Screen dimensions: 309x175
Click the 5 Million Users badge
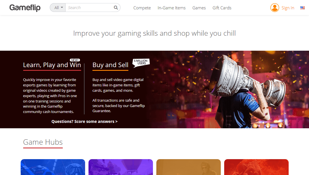(141, 63)
